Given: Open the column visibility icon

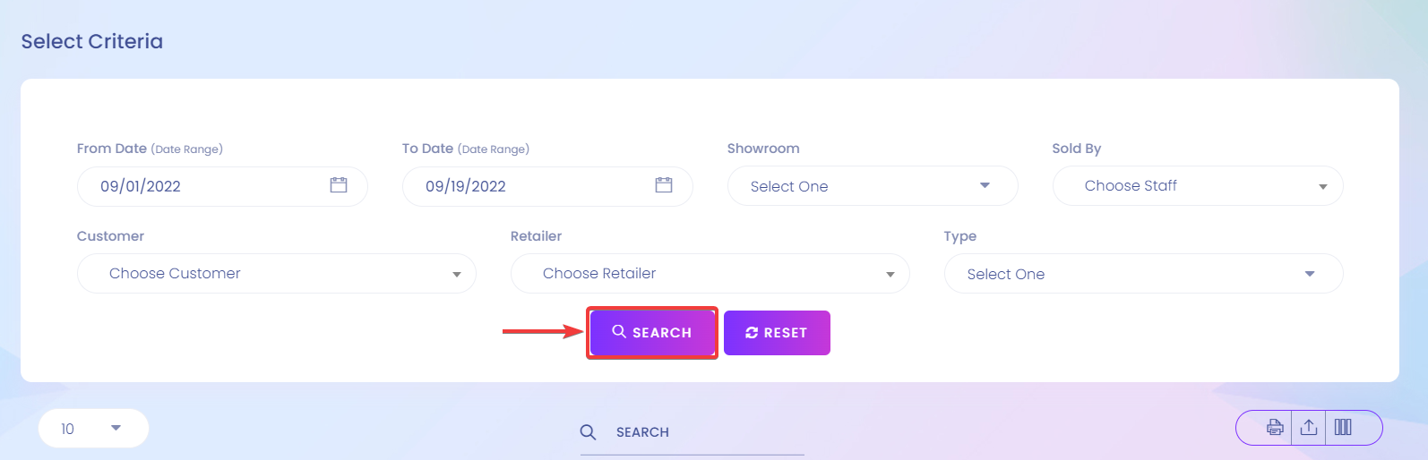Looking at the screenshot, I should 1343,427.
